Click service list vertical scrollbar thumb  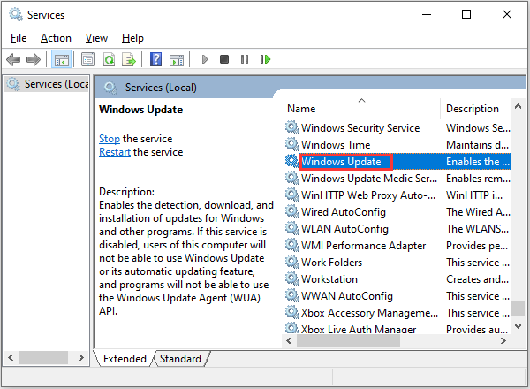pos(518,308)
